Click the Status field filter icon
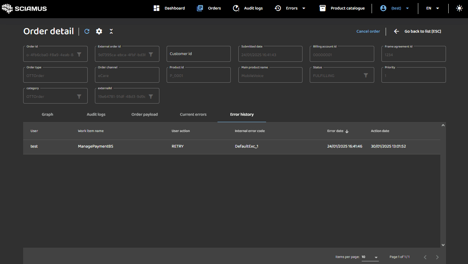 point(366,75)
